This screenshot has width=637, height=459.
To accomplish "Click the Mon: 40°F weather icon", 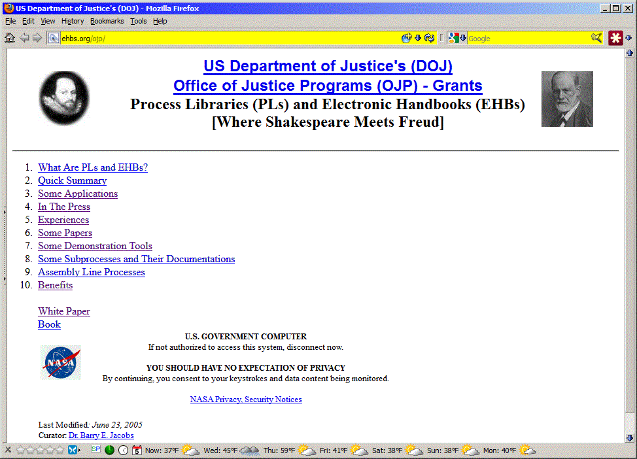I will 527,450.
